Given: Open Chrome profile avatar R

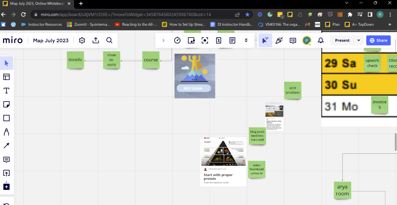Looking at the screenshot, I should (x=380, y=14).
